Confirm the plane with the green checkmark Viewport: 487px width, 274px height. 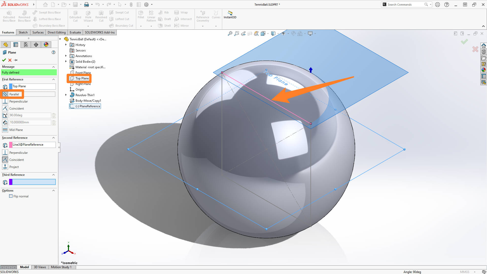tap(4, 60)
